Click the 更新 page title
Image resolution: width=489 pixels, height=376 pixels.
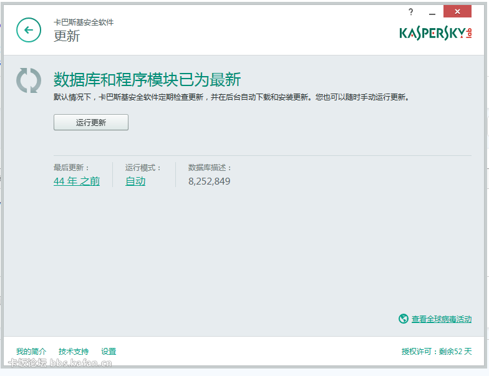coord(67,36)
